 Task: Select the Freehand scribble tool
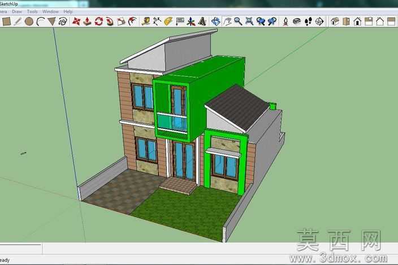point(63,21)
